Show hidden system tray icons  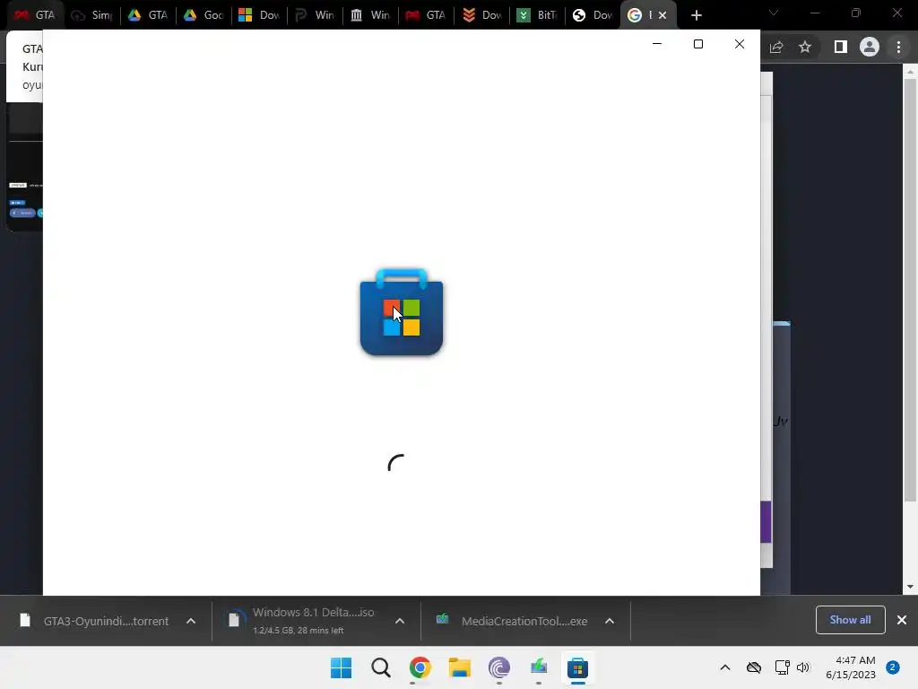(724, 667)
